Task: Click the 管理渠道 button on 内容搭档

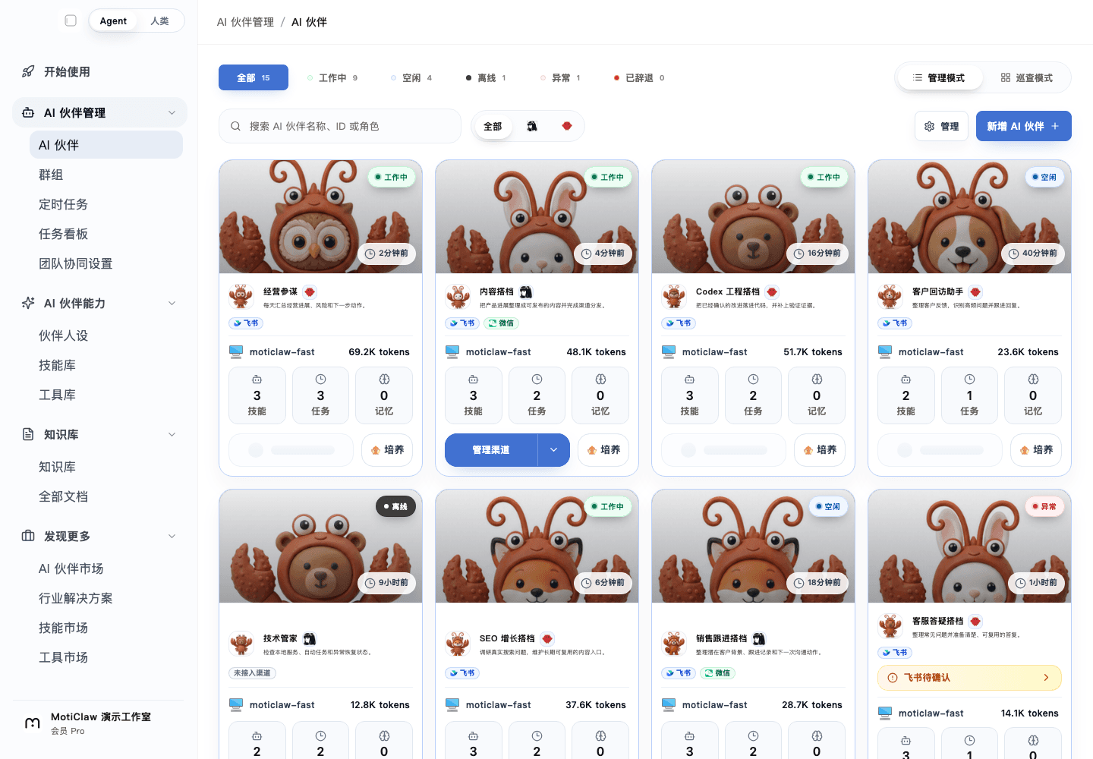Action: [x=491, y=450]
